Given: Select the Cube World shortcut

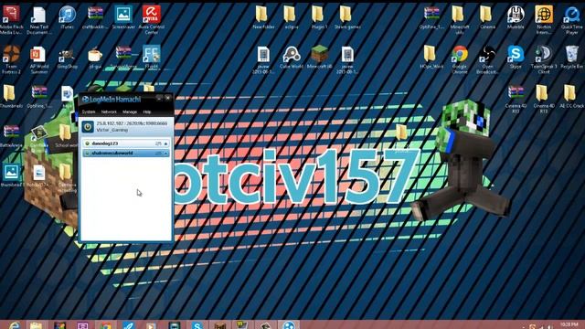Looking at the screenshot, I should point(291,58).
